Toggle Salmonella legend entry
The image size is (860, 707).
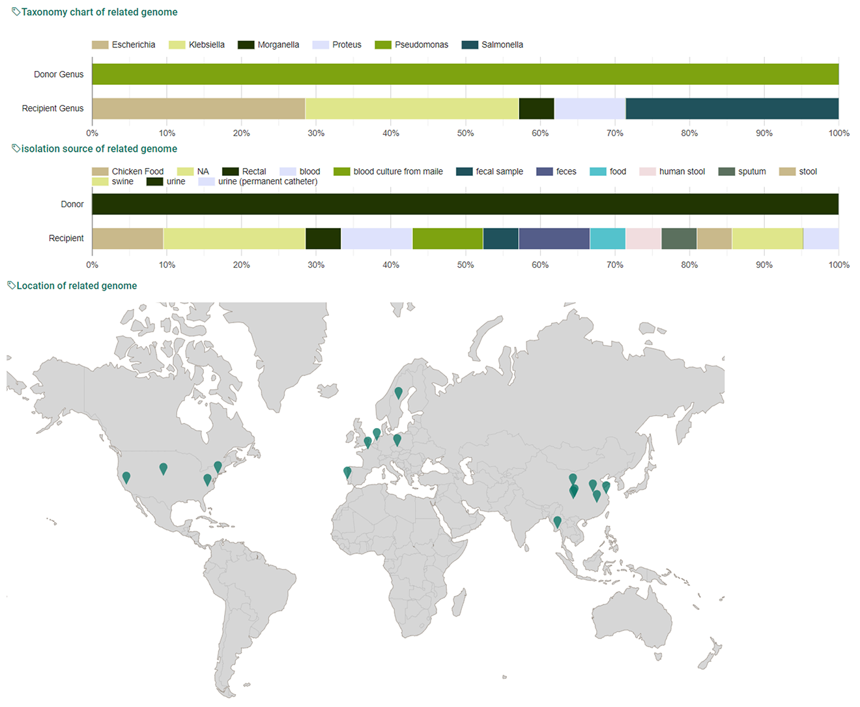coord(493,45)
